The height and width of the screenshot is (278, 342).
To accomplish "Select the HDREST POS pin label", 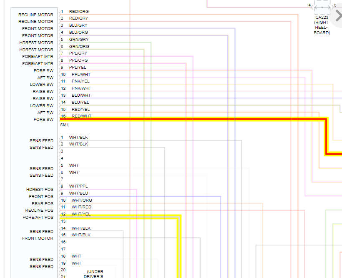I will (40, 189).
